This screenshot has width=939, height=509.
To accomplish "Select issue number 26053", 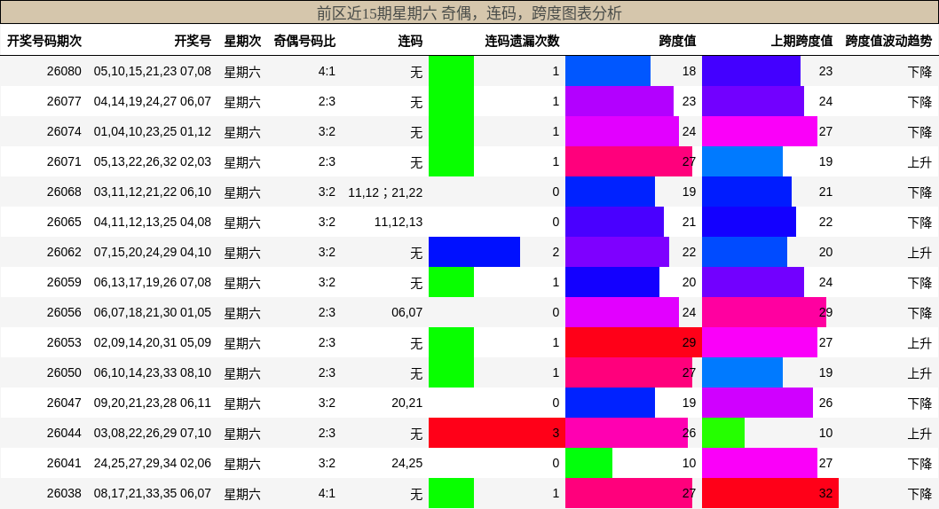I will coord(64,342).
